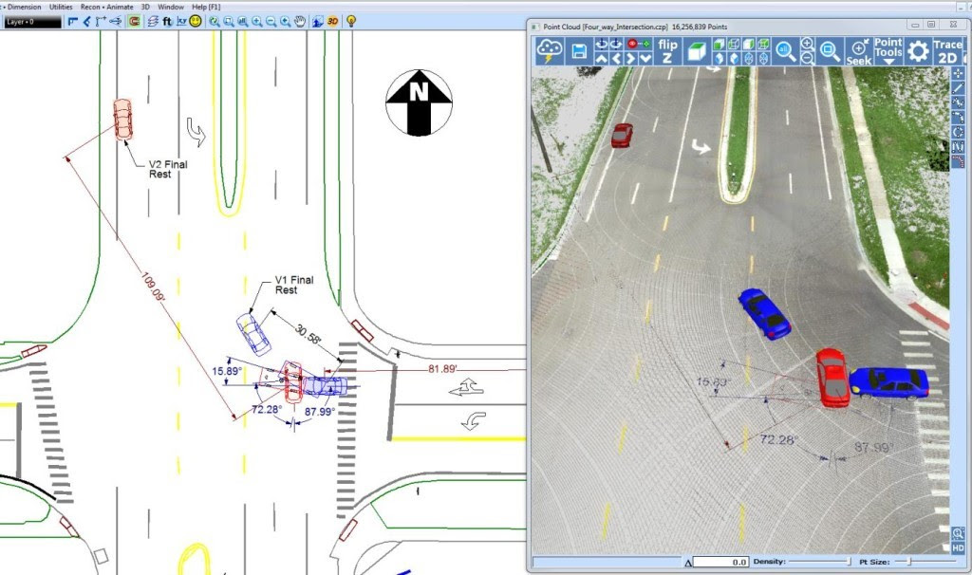
Task: Expand the Point Tools dropdown
Action: click(x=888, y=51)
